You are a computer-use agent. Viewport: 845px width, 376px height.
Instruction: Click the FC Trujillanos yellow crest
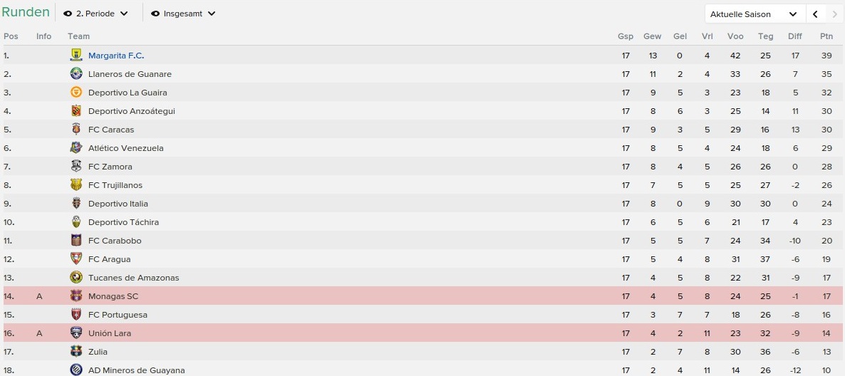76,184
